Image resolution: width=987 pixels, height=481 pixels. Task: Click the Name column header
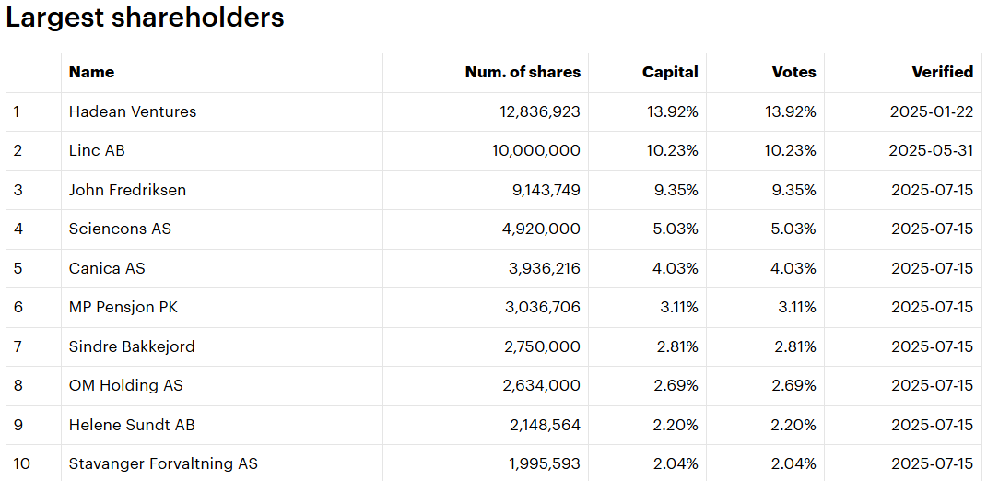pyautogui.click(x=92, y=73)
